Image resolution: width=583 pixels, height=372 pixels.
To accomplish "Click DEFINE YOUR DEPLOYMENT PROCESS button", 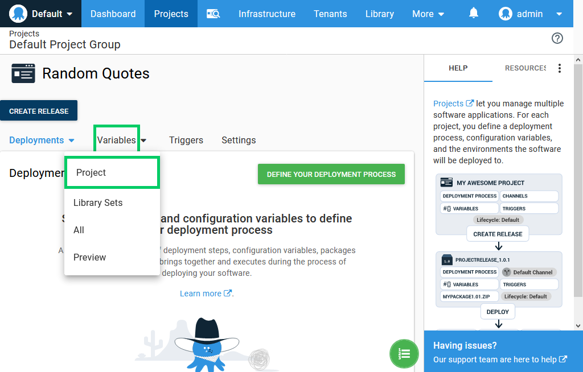I will [331, 174].
